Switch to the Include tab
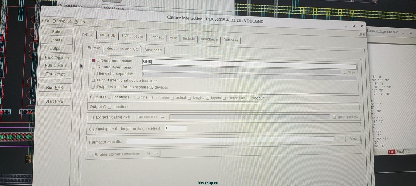Image resolution: width=416 pixels, height=186 pixels. click(x=189, y=38)
